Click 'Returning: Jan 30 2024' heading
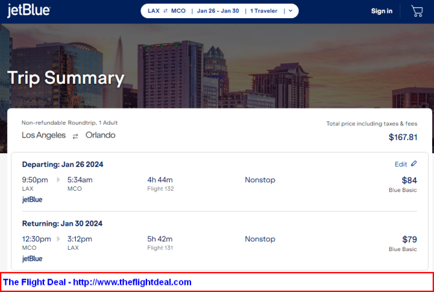This screenshot has height=292, width=434. click(x=62, y=223)
